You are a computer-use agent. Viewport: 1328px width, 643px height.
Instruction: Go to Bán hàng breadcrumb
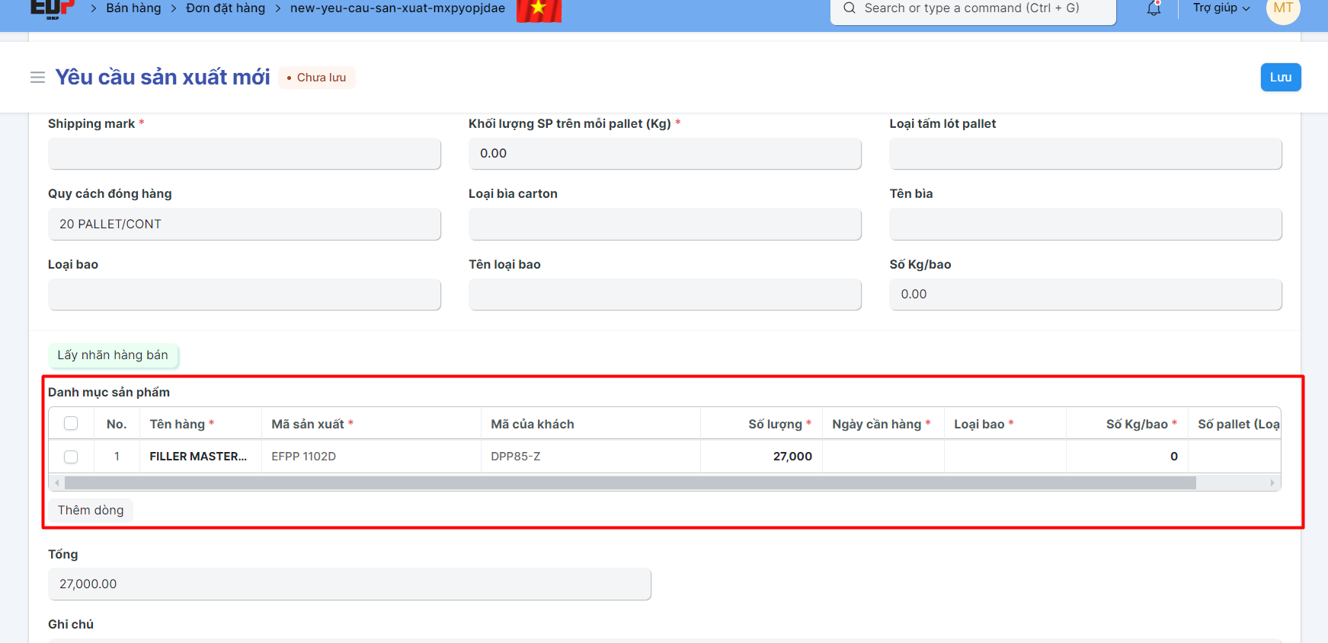133,8
